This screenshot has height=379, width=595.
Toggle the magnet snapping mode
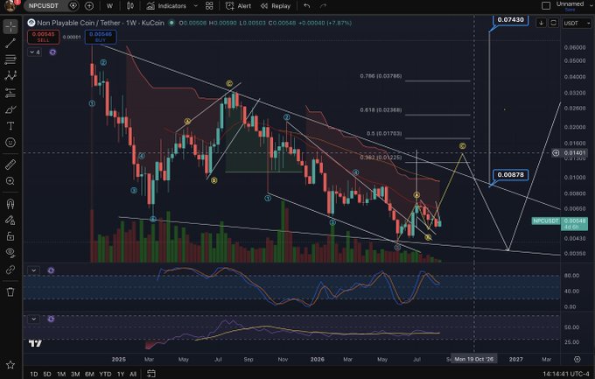coord(10,204)
